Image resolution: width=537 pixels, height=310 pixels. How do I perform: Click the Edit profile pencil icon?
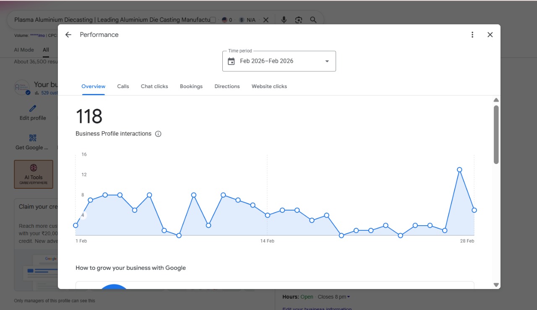33,109
